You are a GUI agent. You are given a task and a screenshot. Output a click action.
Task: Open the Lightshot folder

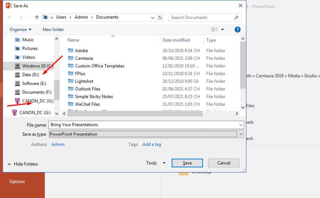pyautogui.click(x=84, y=81)
